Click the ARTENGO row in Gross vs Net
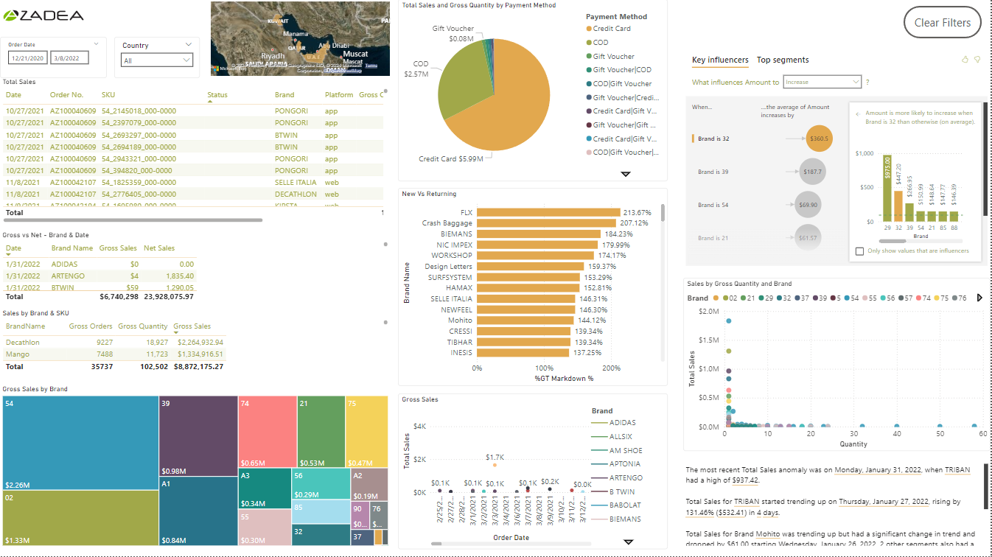The height and width of the screenshot is (557, 992). (x=100, y=276)
